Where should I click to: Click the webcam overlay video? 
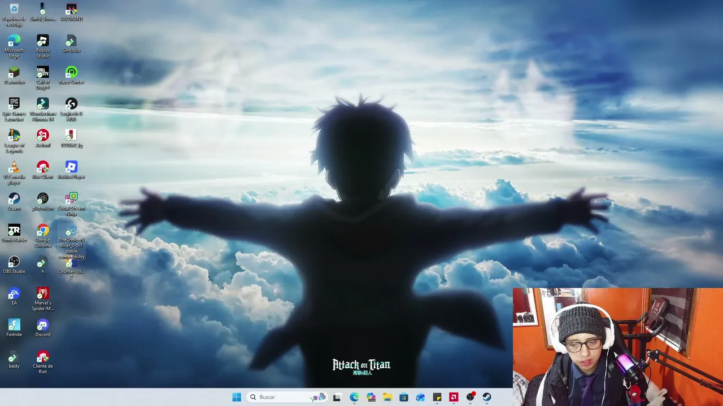click(618, 347)
